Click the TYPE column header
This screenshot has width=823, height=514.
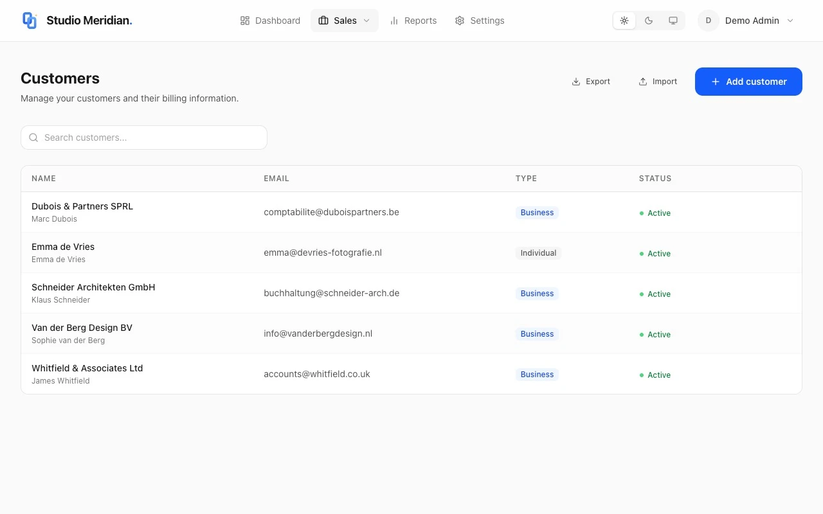point(526,179)
